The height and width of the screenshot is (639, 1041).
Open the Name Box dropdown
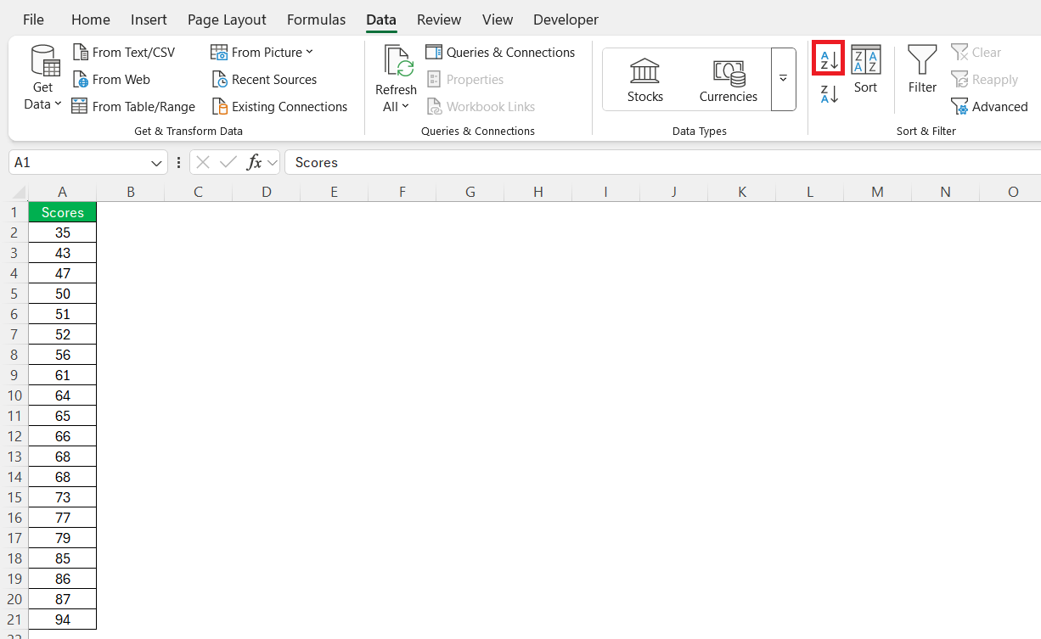click(x=157, y=162)
